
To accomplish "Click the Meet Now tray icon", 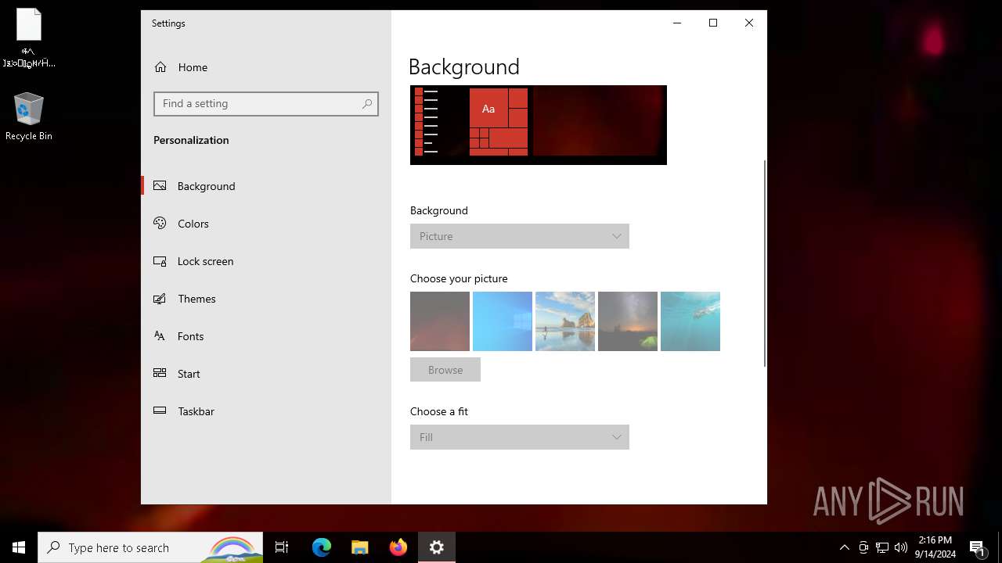I will point(863,547).
